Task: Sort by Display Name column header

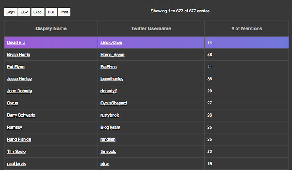Action: click(x=51, y=28)
